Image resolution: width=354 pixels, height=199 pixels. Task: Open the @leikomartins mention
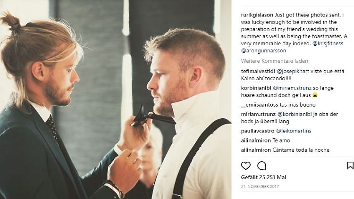click(294, 131)
